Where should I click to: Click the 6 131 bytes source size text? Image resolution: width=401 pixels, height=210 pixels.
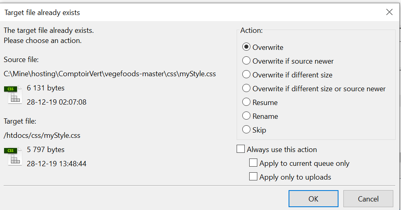tap(45, 88)
